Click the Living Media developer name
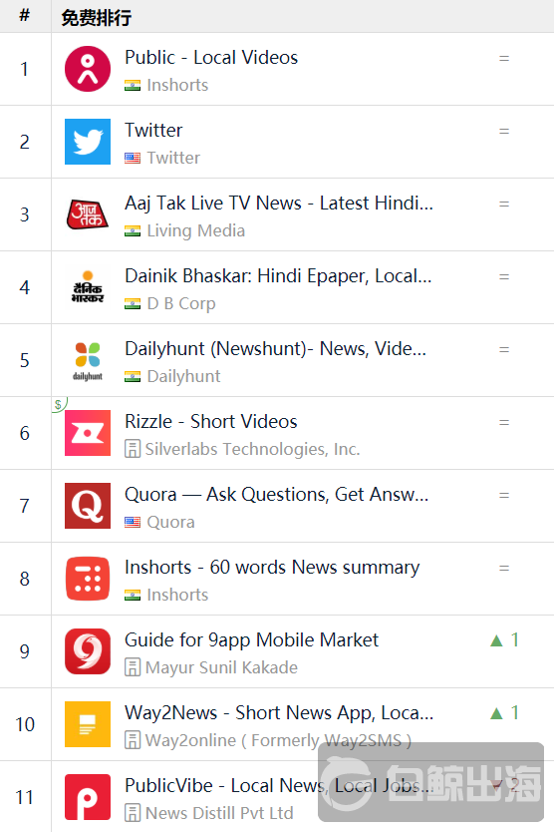This screenshot has height=832, width=554. click(x=195, y=230)
